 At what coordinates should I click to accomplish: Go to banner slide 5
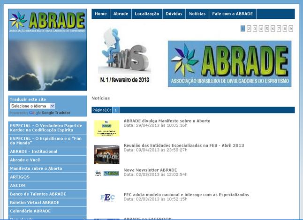[267, 29]
